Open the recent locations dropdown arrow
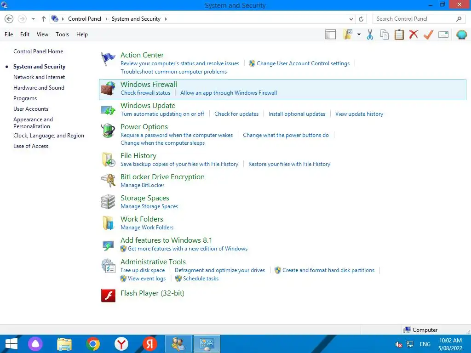This screenshot has height=353, width=471. 33,19
